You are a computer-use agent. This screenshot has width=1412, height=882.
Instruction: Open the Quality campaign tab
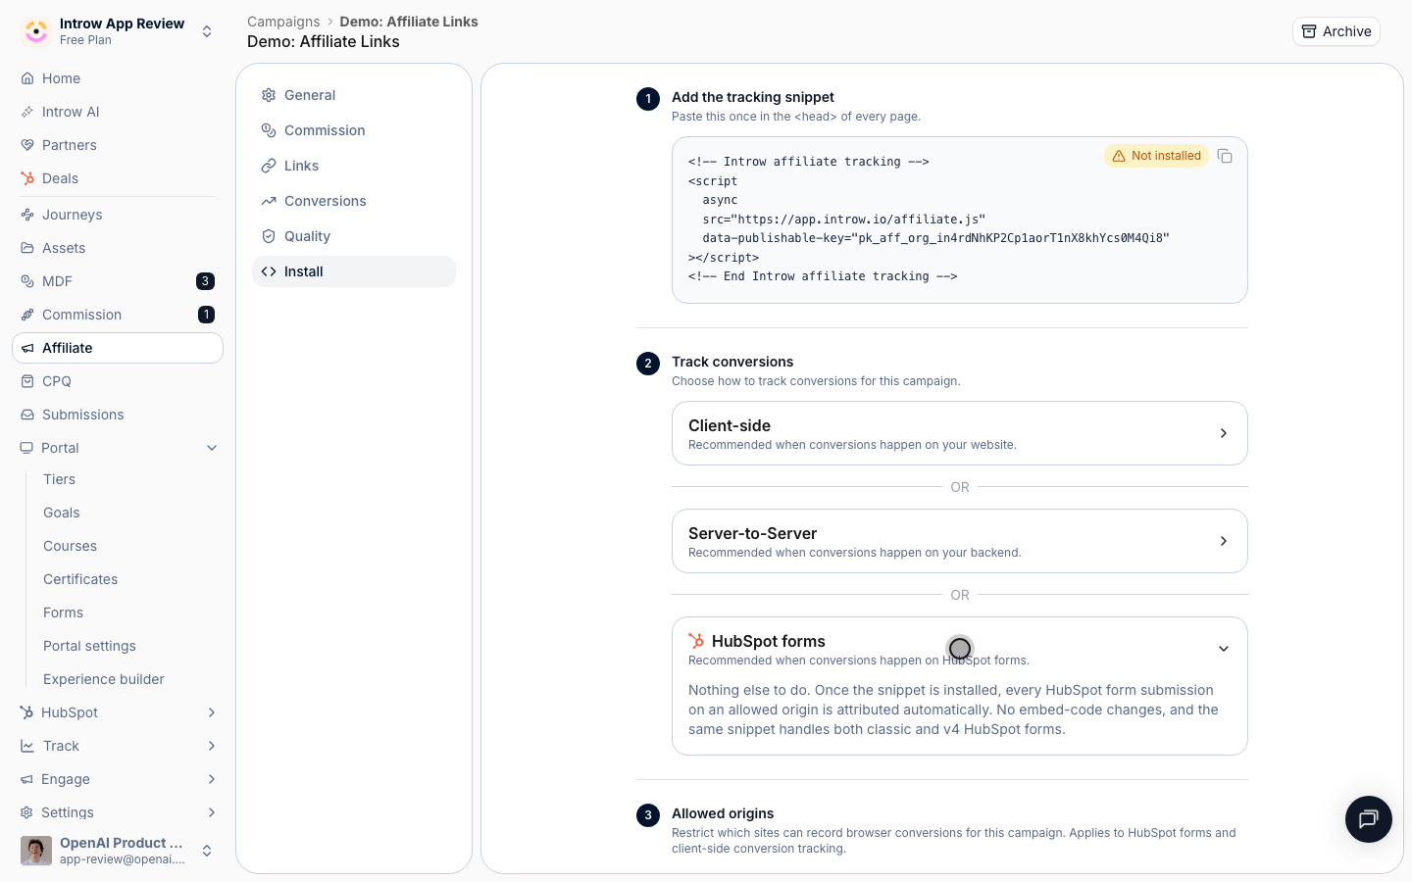[x=354, y=236]
